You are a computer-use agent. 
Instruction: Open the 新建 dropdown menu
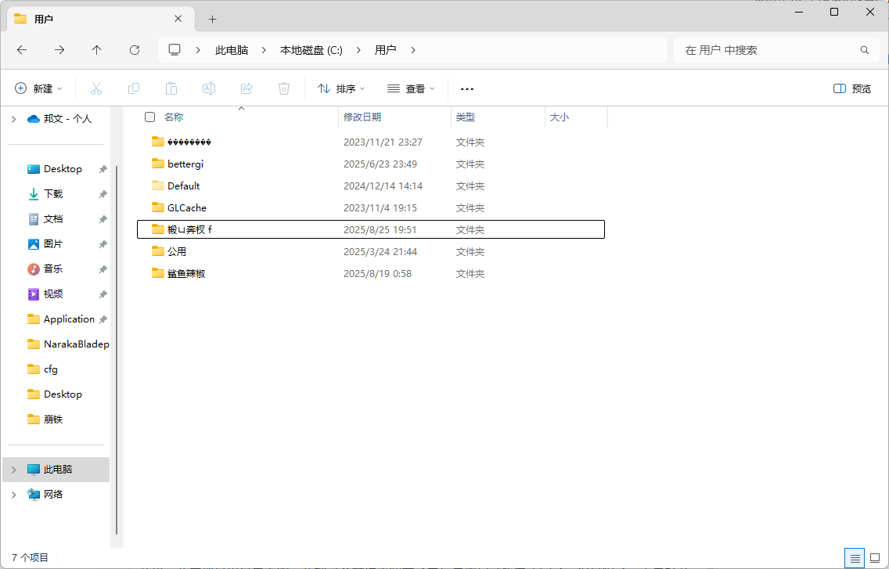click(x=38, y=88)
